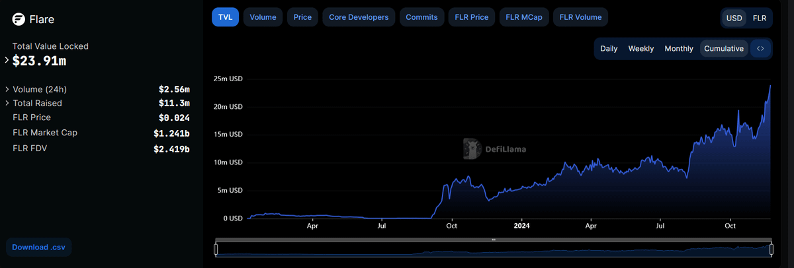Click the Flare logo icon
This screenshot has height=268, width=794.
tap(19, 19)
